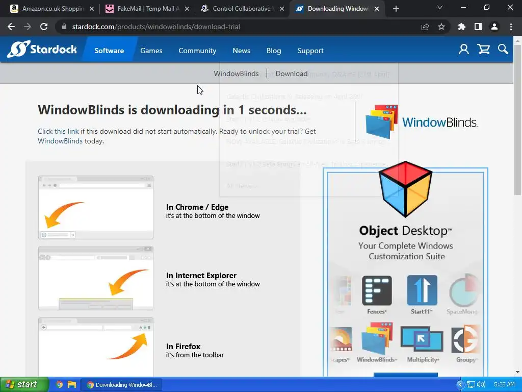Click the volume icon in system tray
The width and height of the screenshot is (522, 392).
[481, 384]
